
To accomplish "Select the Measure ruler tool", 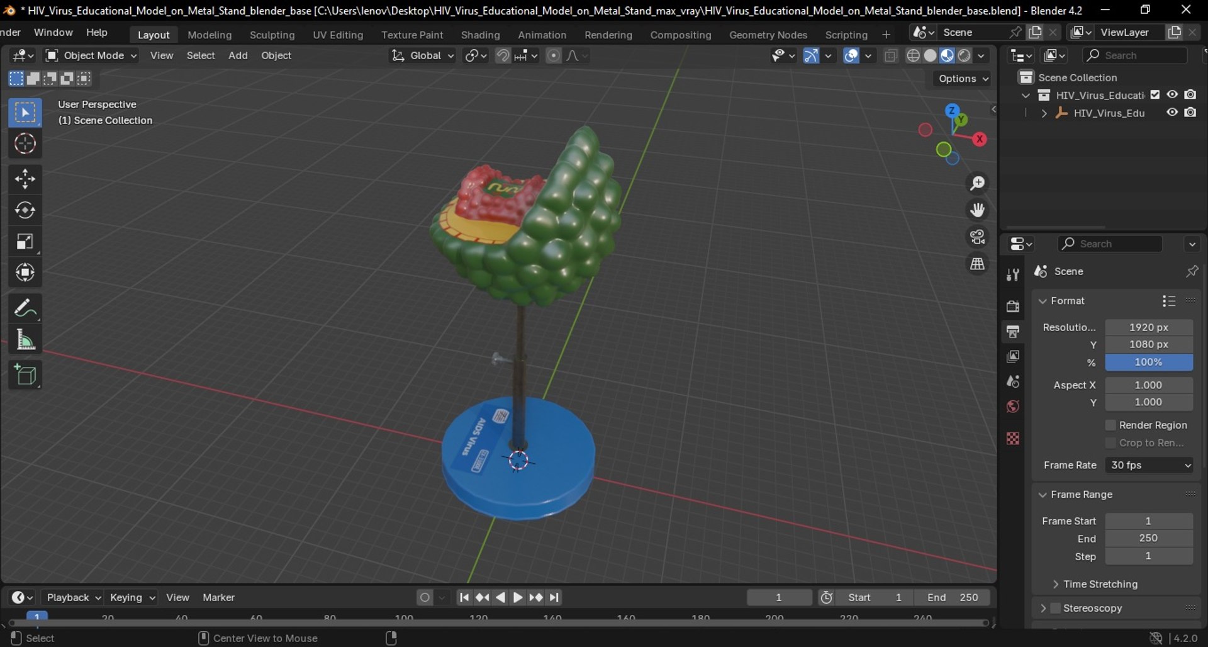I will pyautogui.click(x=25, y=340).
